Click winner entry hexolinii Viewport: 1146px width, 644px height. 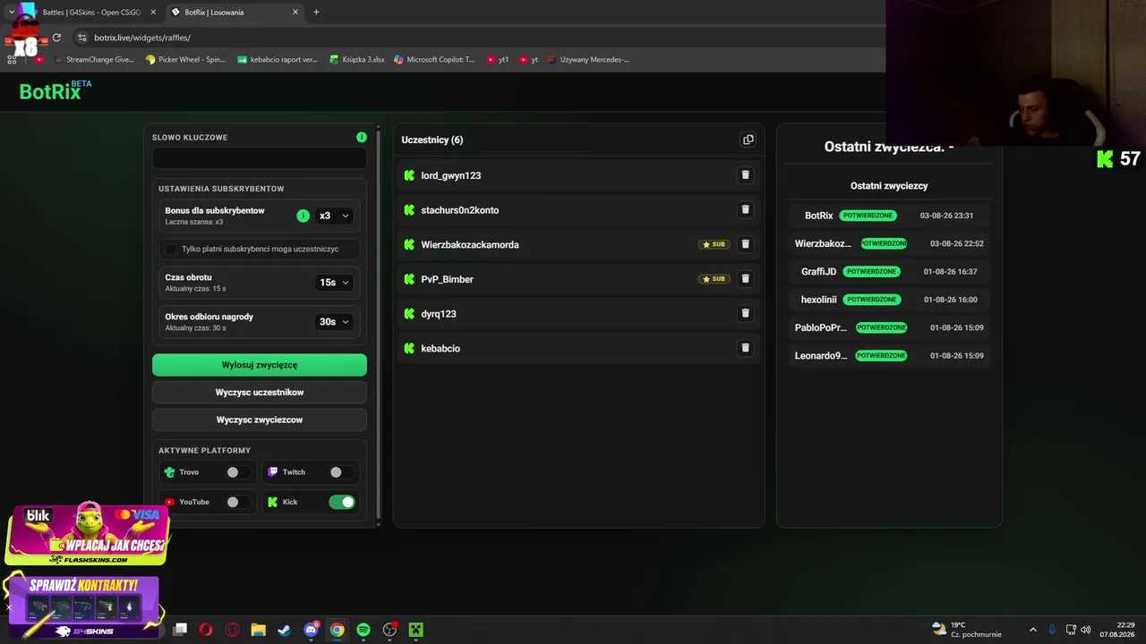click(889, 300)
